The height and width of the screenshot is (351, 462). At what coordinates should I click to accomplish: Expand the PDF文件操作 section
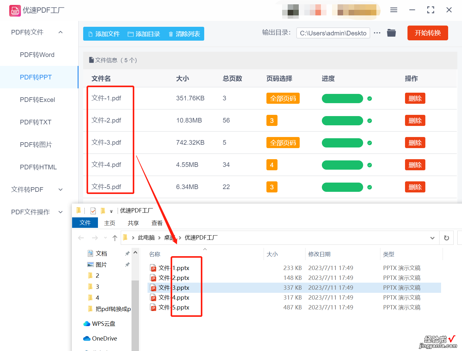click(x=61, y=212)
